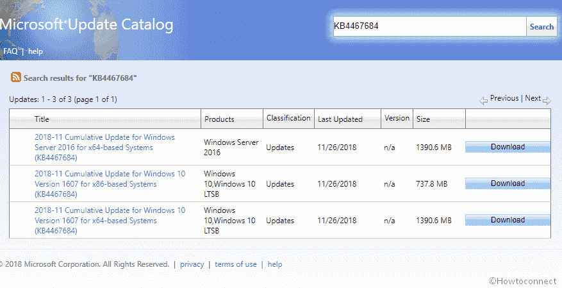Open the help link in header

pos(35,51)
